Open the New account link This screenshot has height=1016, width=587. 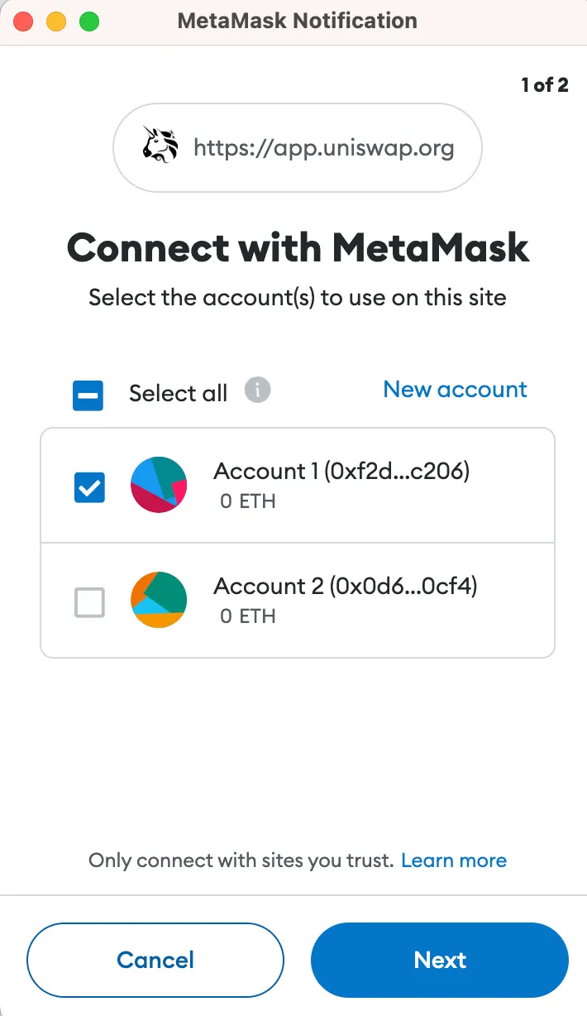455,390
